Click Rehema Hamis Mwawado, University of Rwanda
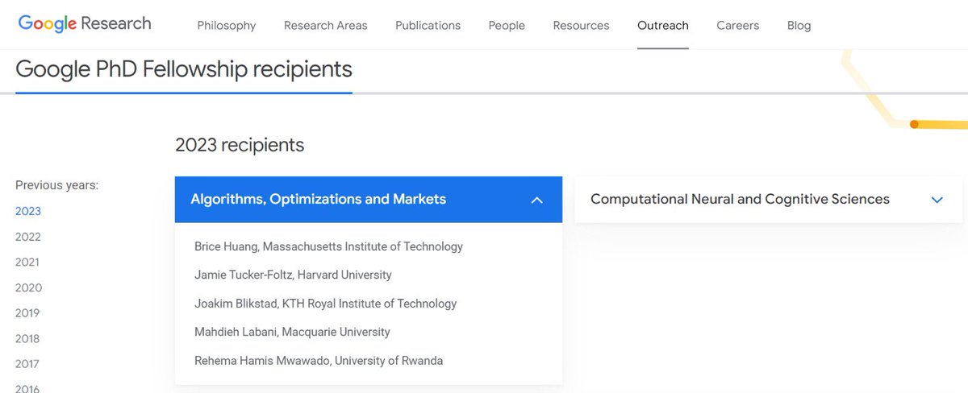The image size is (968, 393). [x=319, y=361]
